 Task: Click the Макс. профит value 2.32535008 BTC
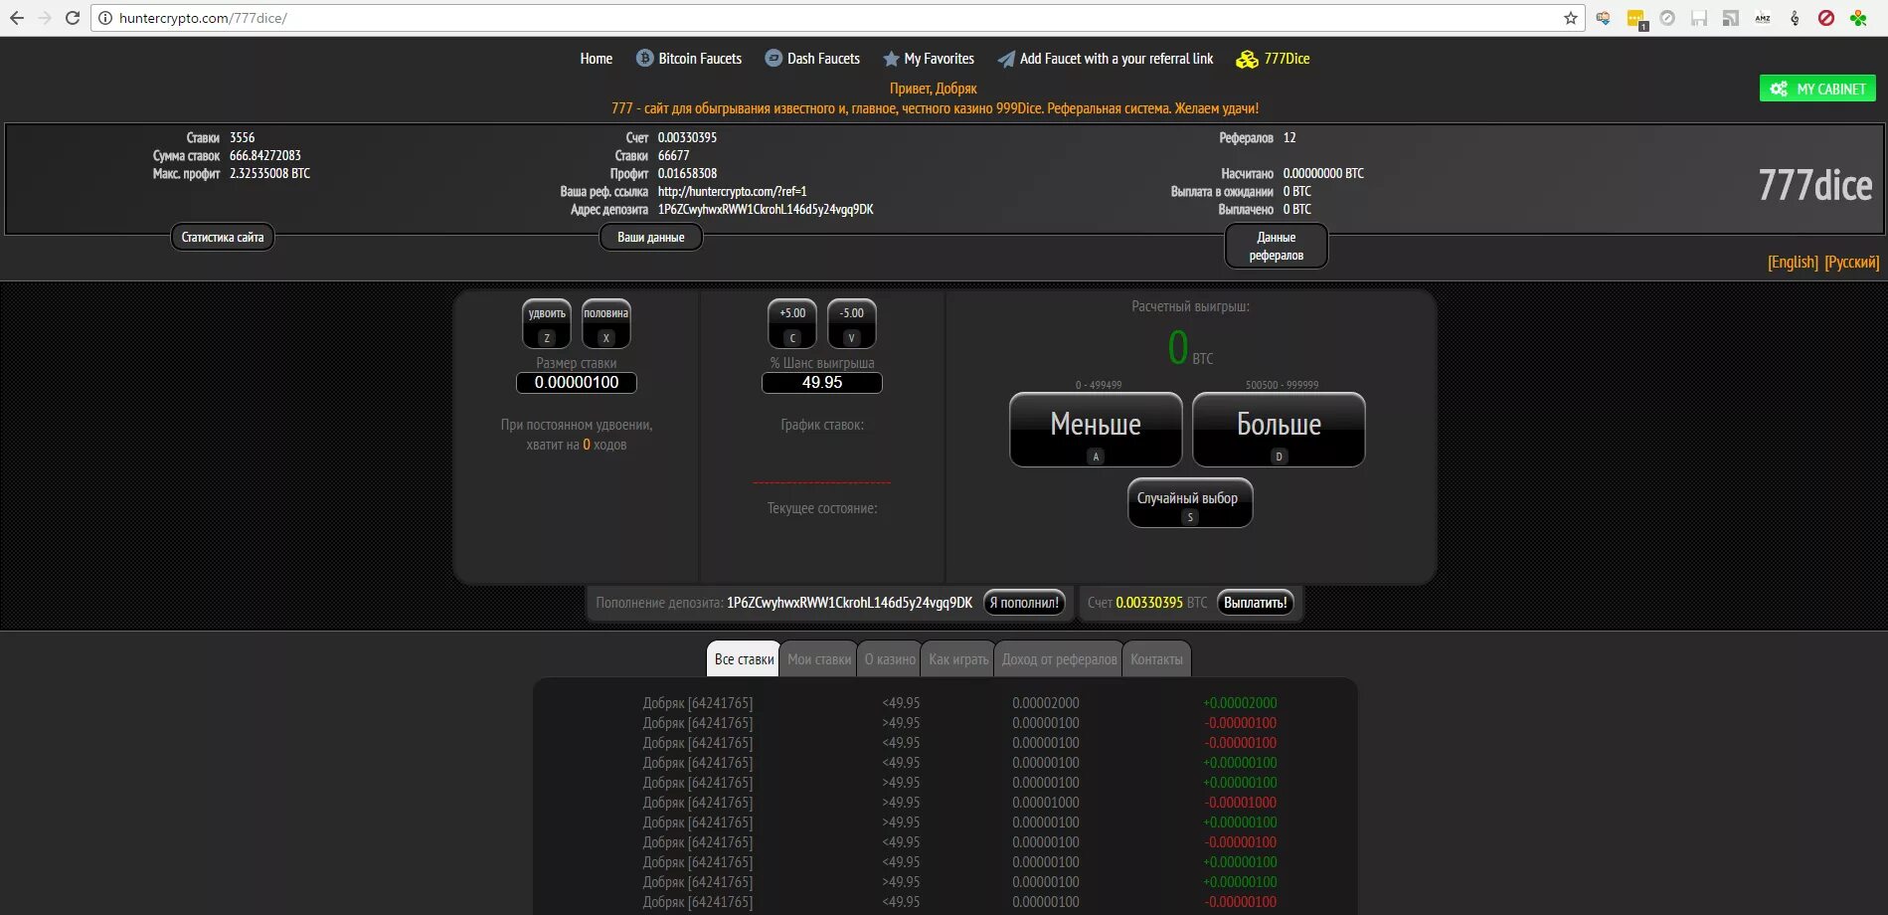click(269, 173)
